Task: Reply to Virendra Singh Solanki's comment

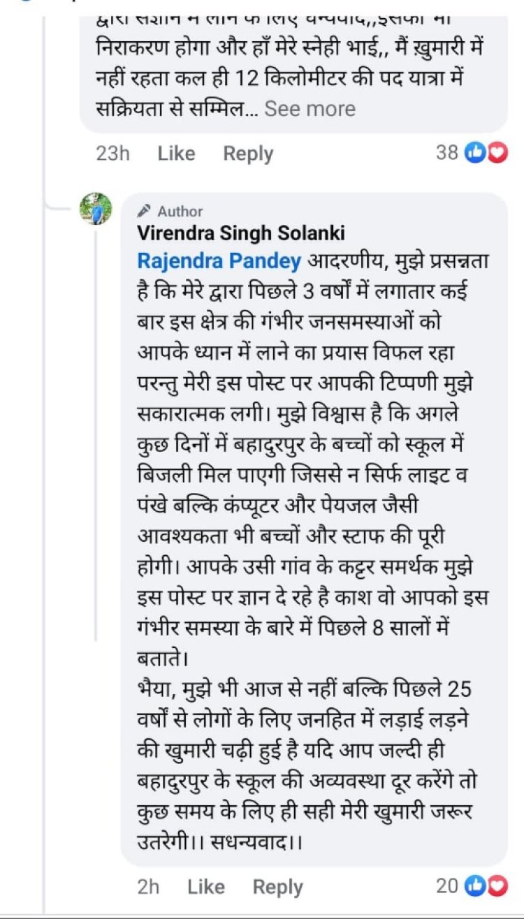Action: coord(277,887)
